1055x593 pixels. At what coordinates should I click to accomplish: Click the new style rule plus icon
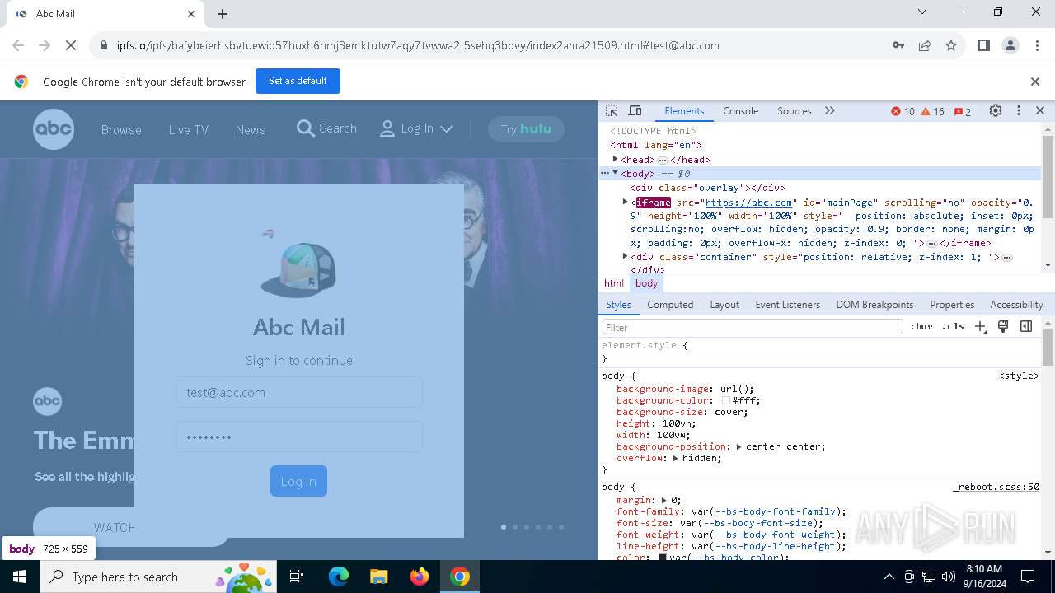(x=980, y=327)
